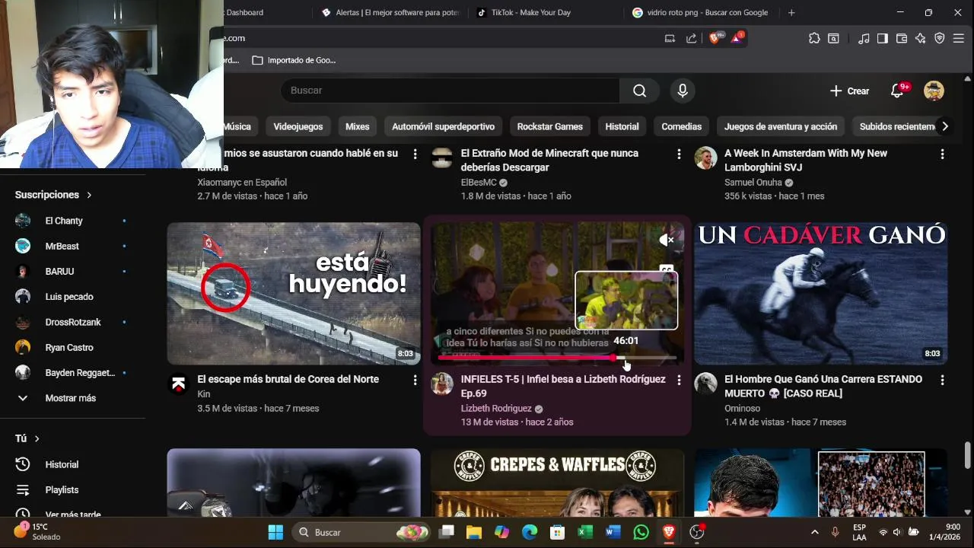The height and width of the screenshot is (548, 974).
Task: Click the Kin channel avatar
Action: pyautogui.click(x=178, y=384)
